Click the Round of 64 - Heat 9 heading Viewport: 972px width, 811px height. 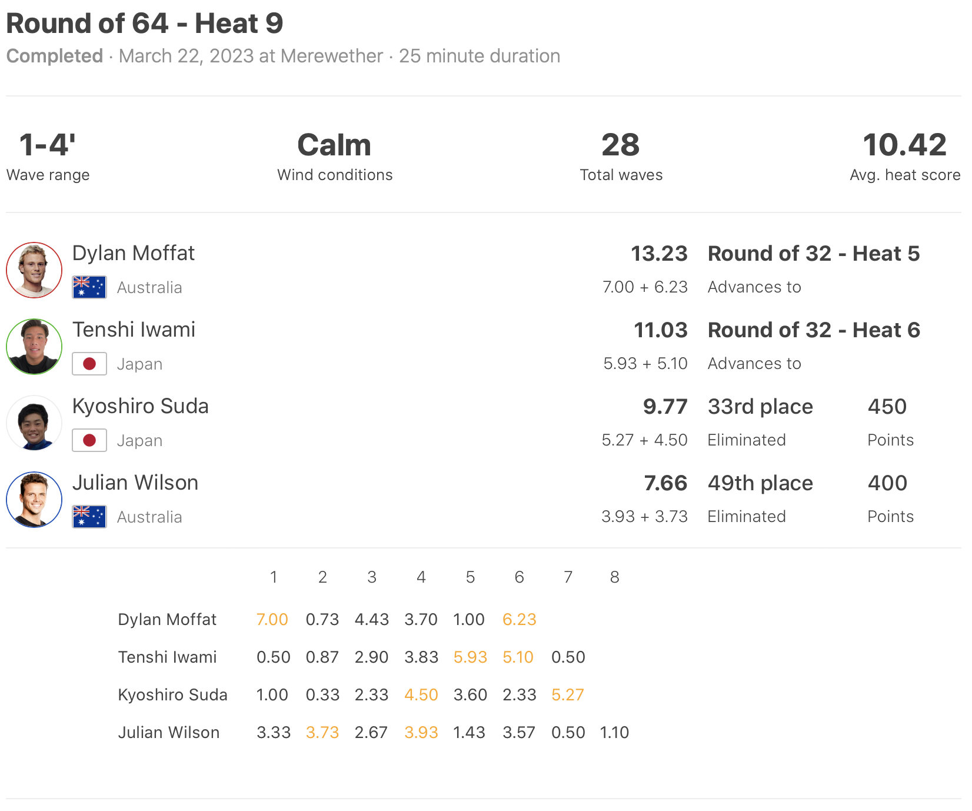point(145,24)
